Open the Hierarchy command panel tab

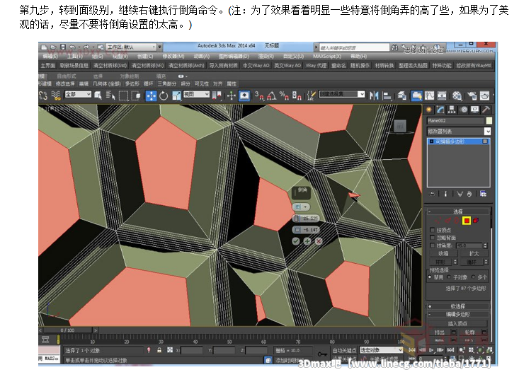click(x=452, y=110)
